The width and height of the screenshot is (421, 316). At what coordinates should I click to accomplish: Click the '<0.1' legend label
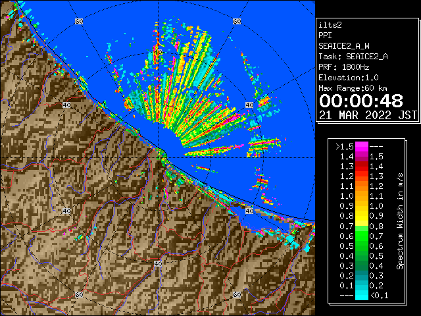380,296
